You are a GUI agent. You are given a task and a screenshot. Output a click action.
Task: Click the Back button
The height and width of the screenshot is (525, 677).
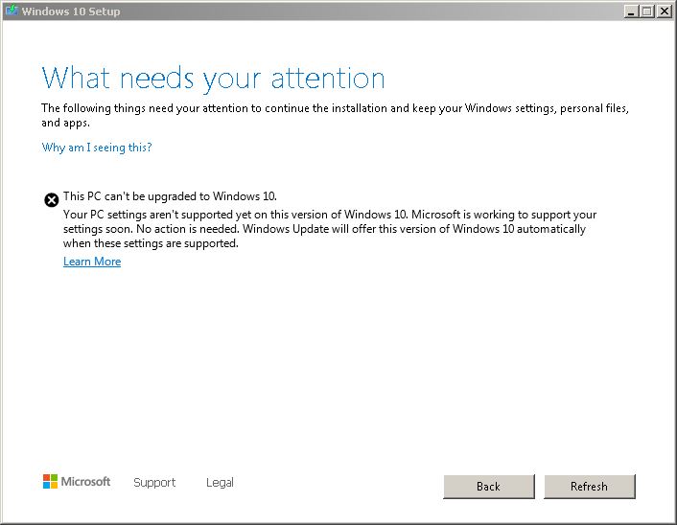pyautogui.click(x=489, y=486)
